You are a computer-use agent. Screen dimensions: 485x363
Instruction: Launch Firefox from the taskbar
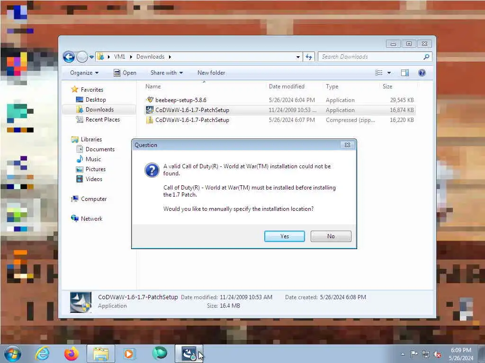[x=72, y=354]
